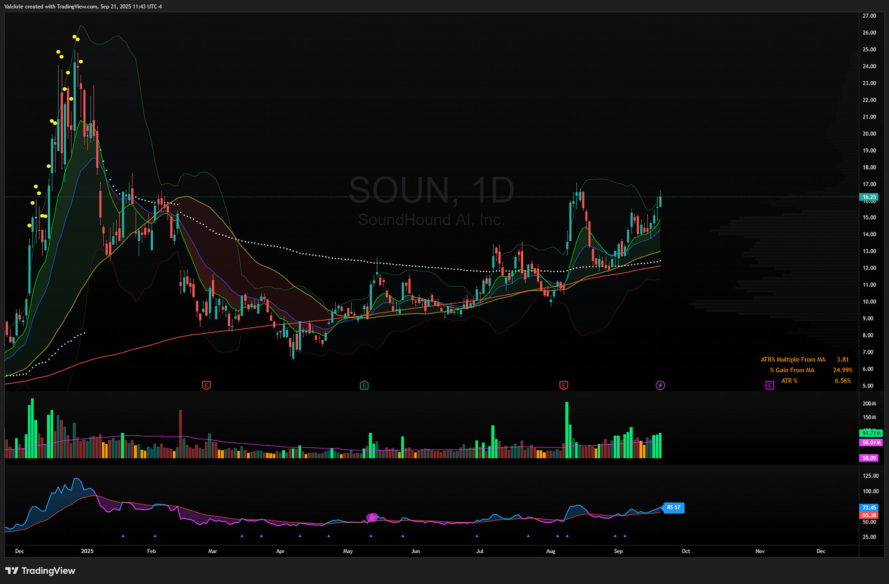Click the 18.00 price axis label
Viewport: 889px width, 584px height.
[869, 167]
